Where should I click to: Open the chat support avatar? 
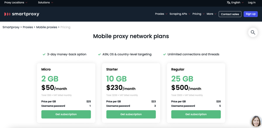pyautogui.click(x=256, y=121)
